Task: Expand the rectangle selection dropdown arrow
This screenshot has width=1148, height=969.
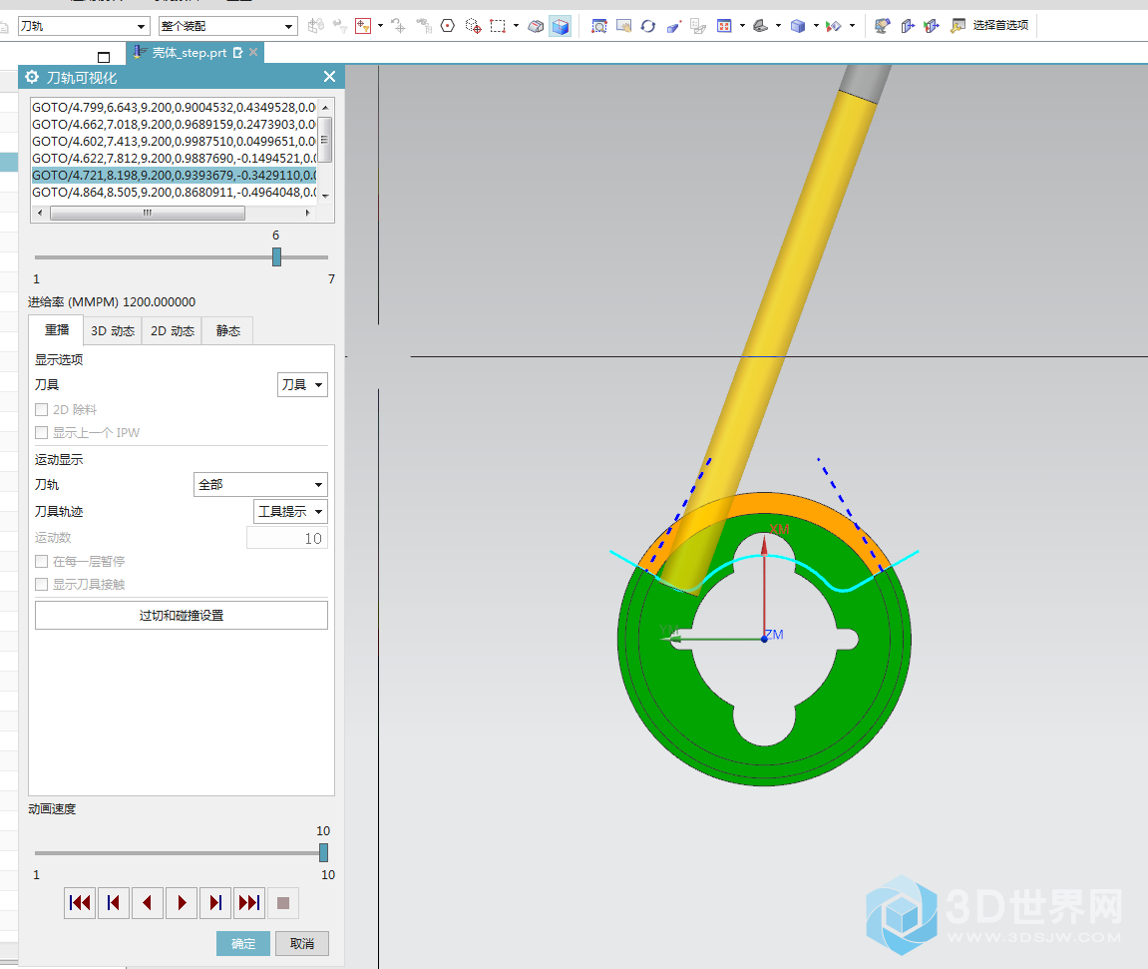Action: click(x=517, y=26)
